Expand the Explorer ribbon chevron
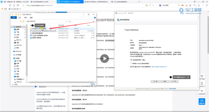 click(x=93, y=18)
